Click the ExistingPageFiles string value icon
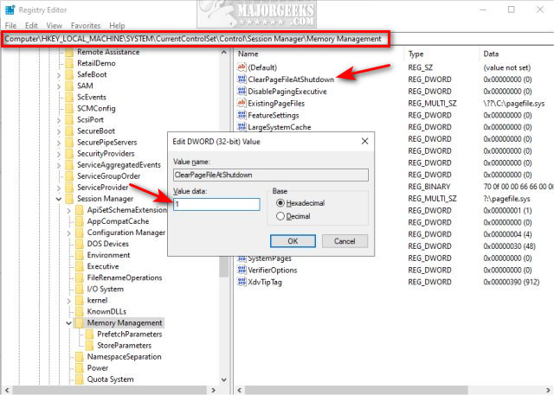The image size is (554, 395). (x=242, y=103)
